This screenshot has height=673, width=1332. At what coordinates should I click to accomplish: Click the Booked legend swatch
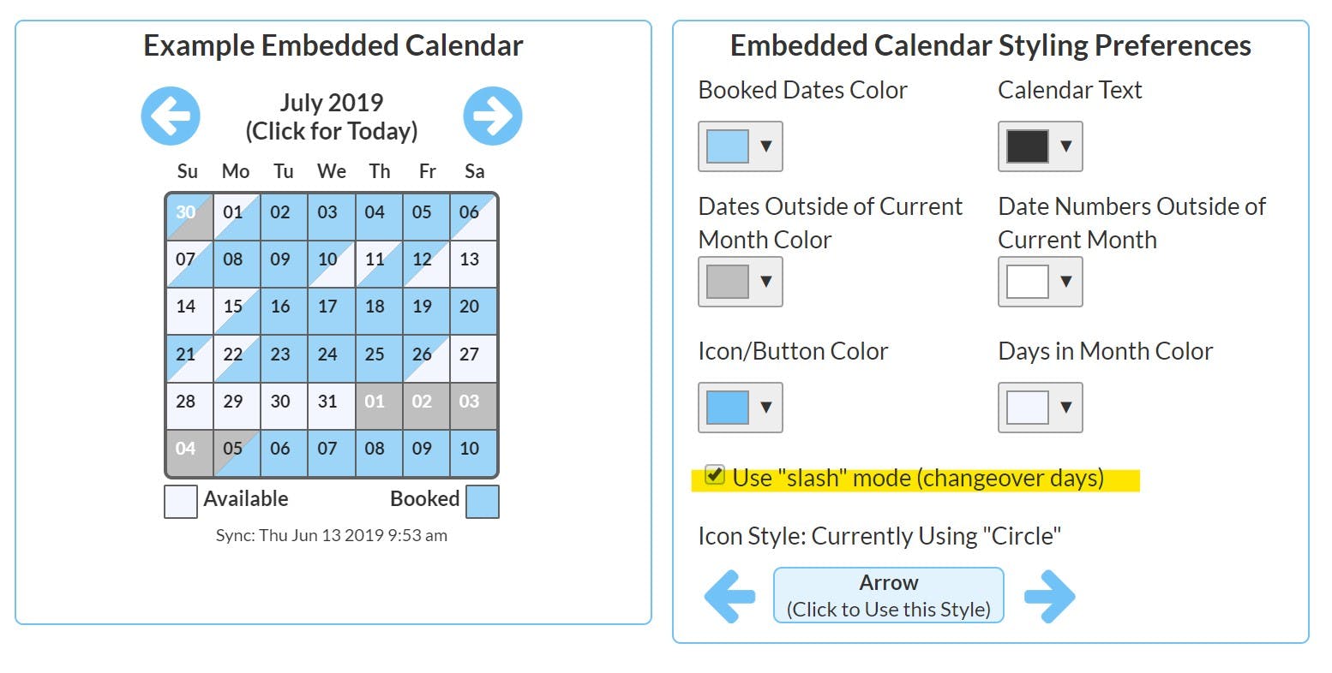pos(483,501)
